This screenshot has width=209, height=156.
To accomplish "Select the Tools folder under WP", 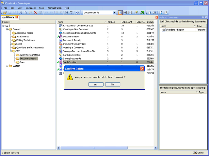I will point(23,62).
